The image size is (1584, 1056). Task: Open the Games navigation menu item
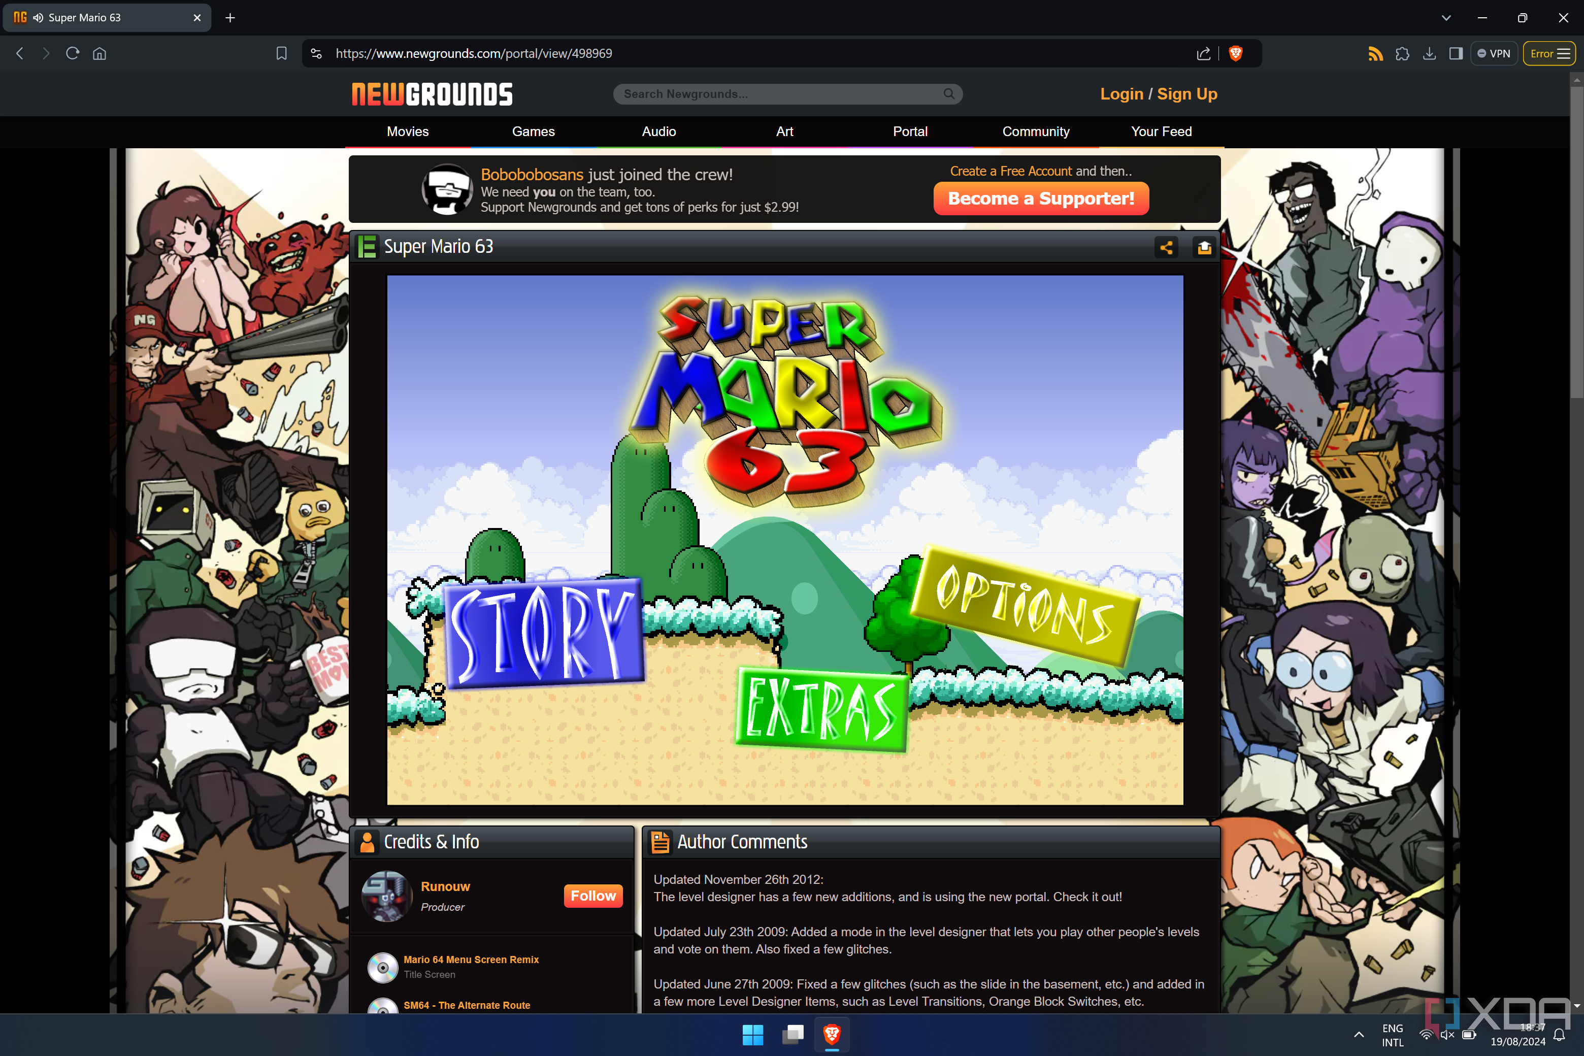pos(532,131)
